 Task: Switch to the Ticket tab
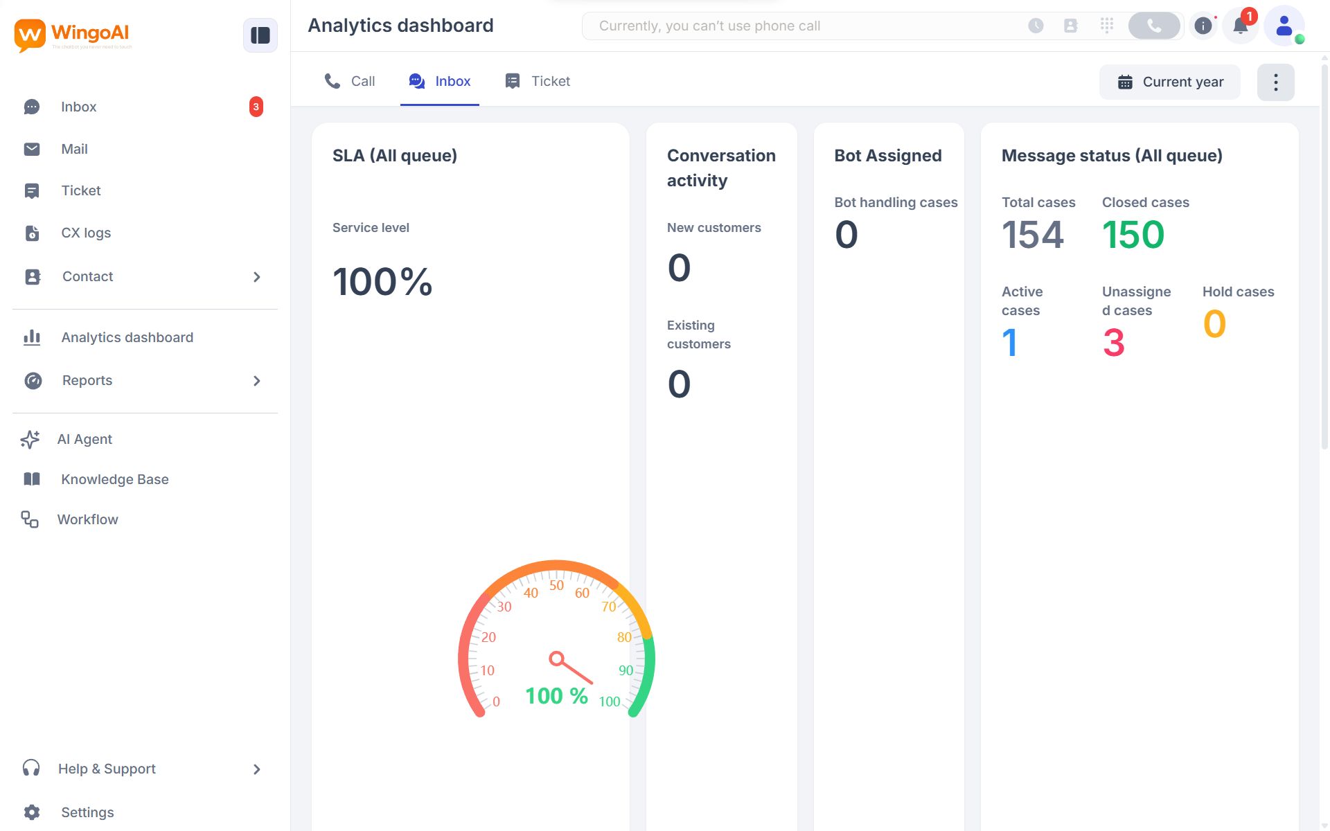(538, 81)
